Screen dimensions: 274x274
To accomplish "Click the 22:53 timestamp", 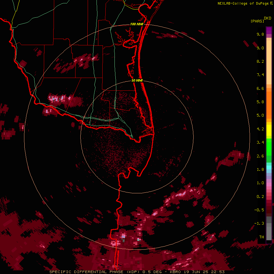I will (218, 272).
